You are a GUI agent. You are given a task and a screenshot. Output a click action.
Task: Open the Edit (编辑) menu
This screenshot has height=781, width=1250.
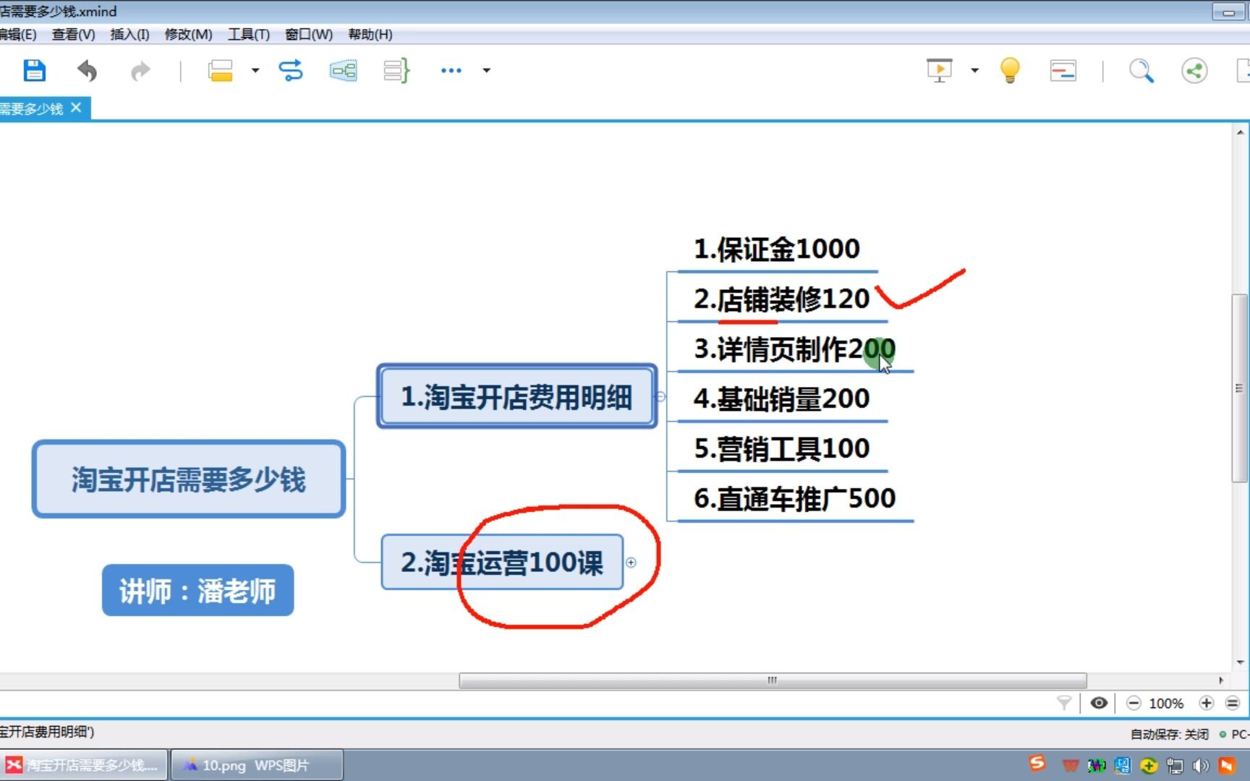[18, 34]
